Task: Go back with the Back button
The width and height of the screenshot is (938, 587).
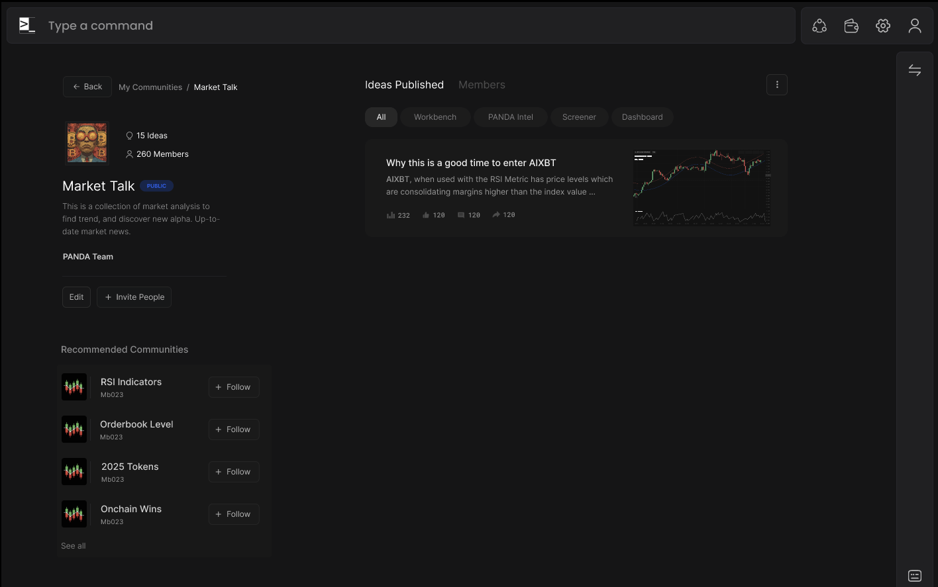Action: click(x=87, y=87)
